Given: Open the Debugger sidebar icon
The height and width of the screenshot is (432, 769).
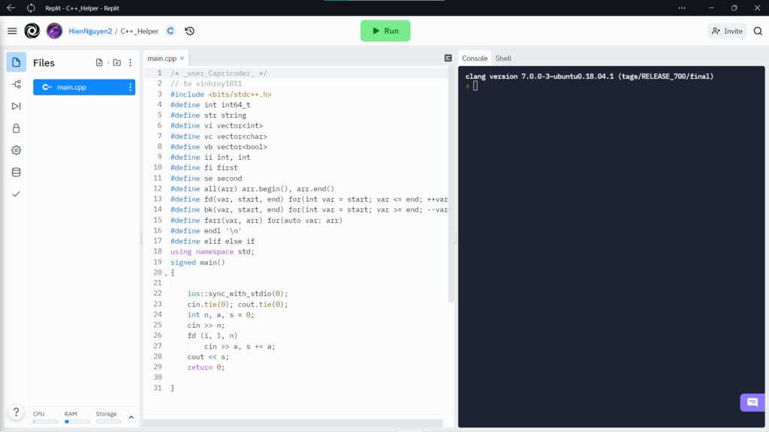Looking at the screenshot, I should 17,106.
